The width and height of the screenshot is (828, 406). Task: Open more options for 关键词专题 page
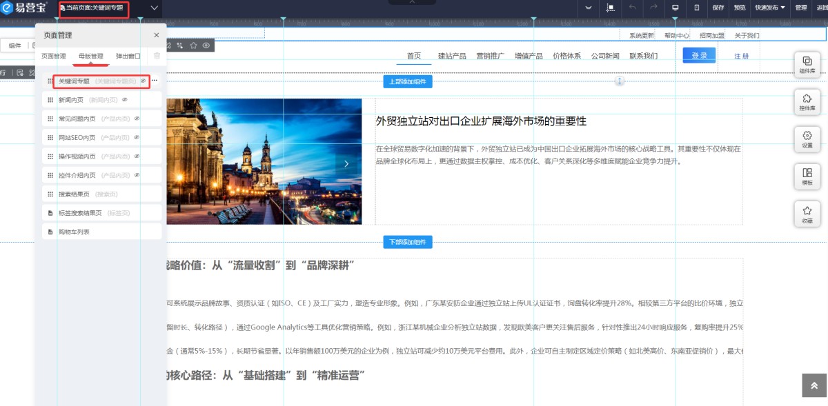155,81
